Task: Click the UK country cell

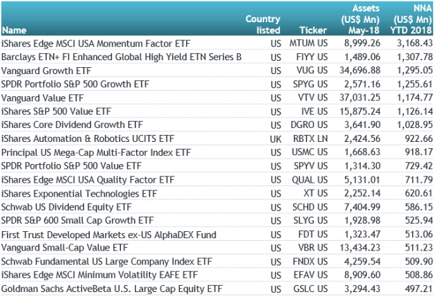Action: point(274,138)
